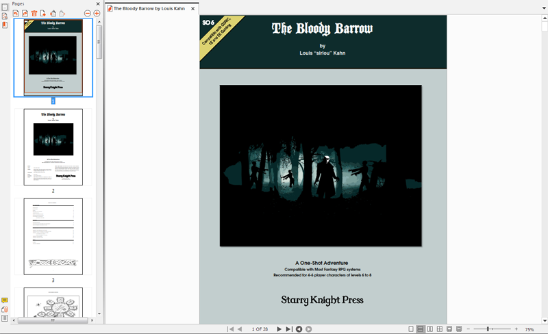Click the delete pages trash icon
Viewport: 548px width, 334px height.
pyautogui.click(x=34, y=13)
